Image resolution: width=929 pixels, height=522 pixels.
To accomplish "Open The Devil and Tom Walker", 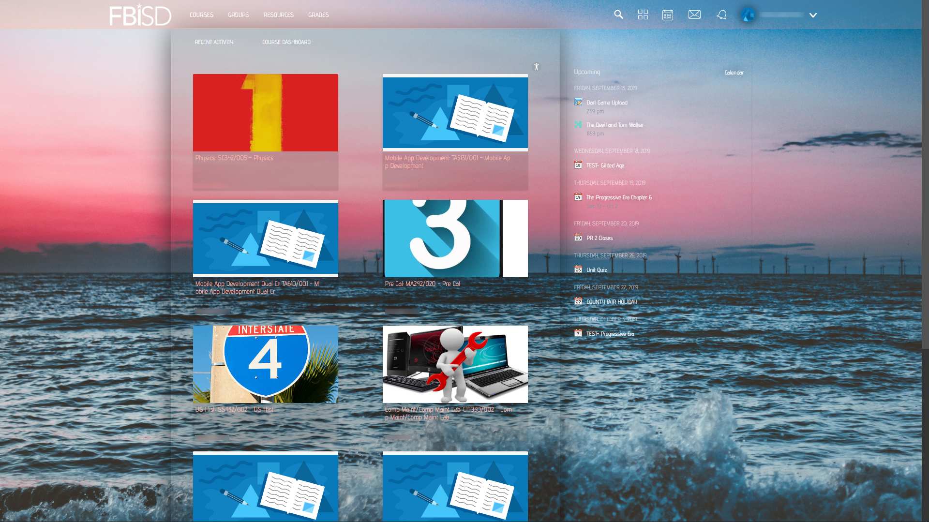I will point(615,125).
